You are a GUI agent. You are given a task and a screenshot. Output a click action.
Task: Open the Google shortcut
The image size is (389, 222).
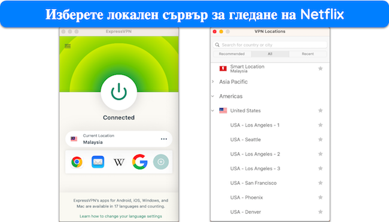(140, 162)
